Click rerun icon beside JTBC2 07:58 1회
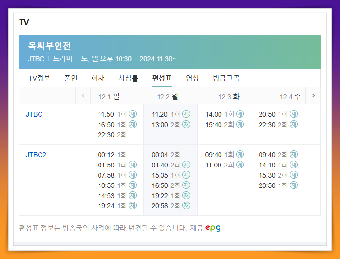 pyautogui.click(x=133, y=175)
